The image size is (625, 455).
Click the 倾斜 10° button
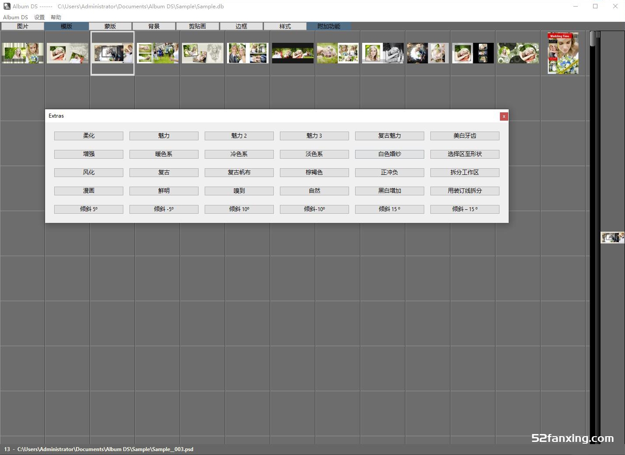pos(239,209)
